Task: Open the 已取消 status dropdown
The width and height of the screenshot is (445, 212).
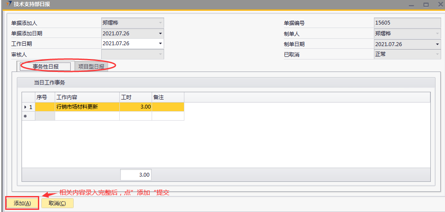Action: coord(437,54)
